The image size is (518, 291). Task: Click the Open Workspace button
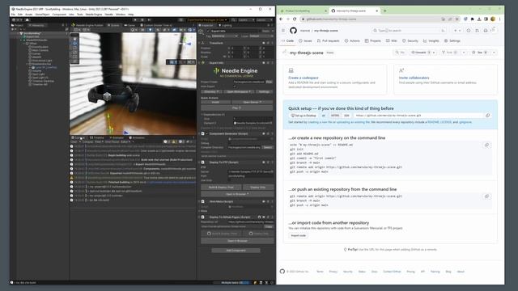pyautogui.click(x=239, y=91)
